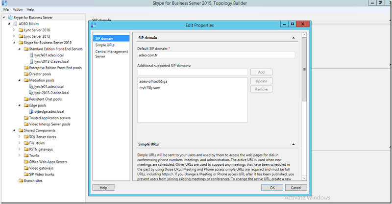Expand the Trunks tree node
This screenshot has height=204, width=392.
click(19, 155)
